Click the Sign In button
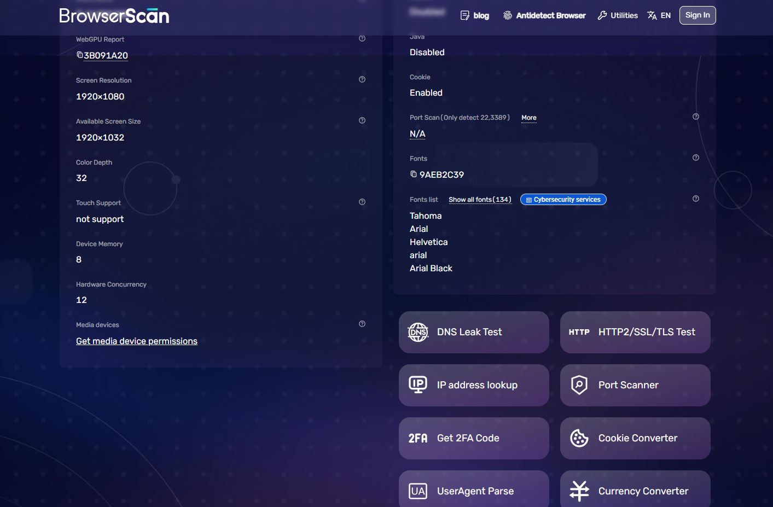This screenshot has height=507, width=773. (x=698, y=15)
